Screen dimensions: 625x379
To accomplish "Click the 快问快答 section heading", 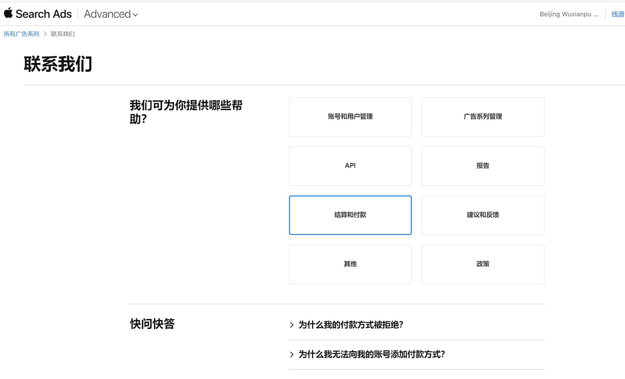I will coord(152,324).
